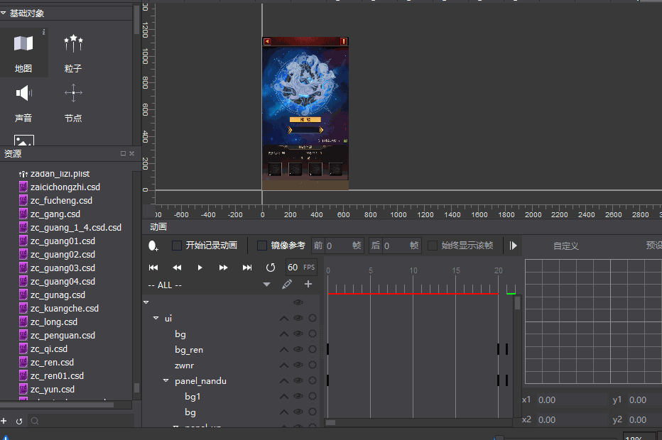Image resolution: width=662 pixels, height=440 pixels.
Task: Enable the 镜像参考 checkbox
Action: (262, 246)
